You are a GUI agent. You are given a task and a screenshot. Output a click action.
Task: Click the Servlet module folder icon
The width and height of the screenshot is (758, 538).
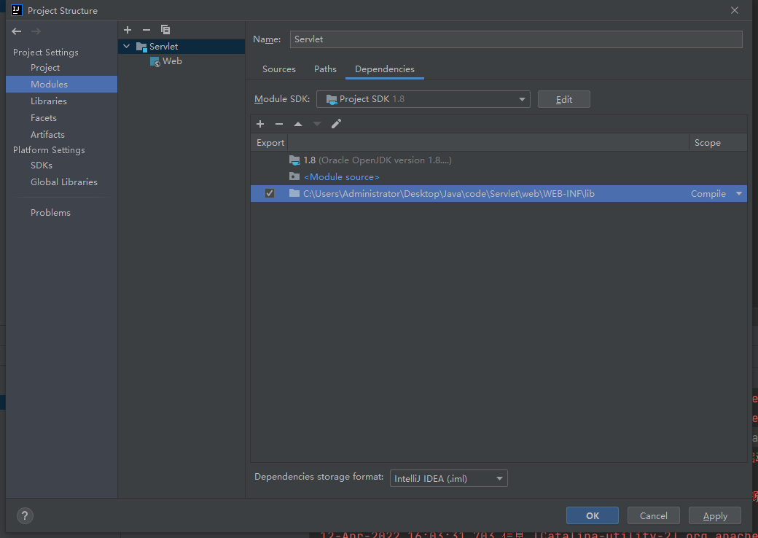tap(141, 47)
